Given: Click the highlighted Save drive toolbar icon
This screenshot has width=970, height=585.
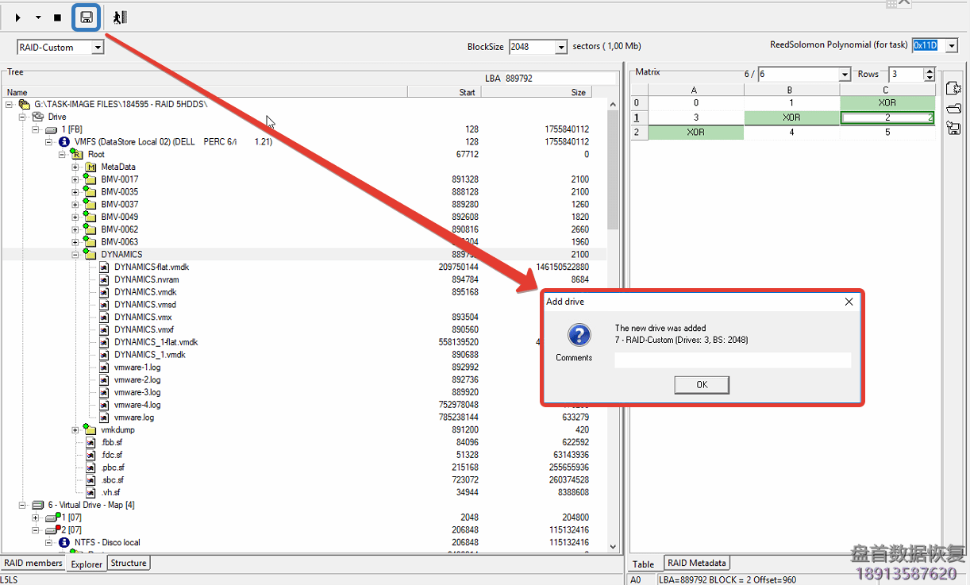Looking at the screenshot, I should (x=85, y=17).
